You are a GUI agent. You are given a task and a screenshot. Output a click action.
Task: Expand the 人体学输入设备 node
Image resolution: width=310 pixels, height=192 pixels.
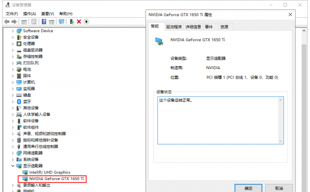pos(13,114)
